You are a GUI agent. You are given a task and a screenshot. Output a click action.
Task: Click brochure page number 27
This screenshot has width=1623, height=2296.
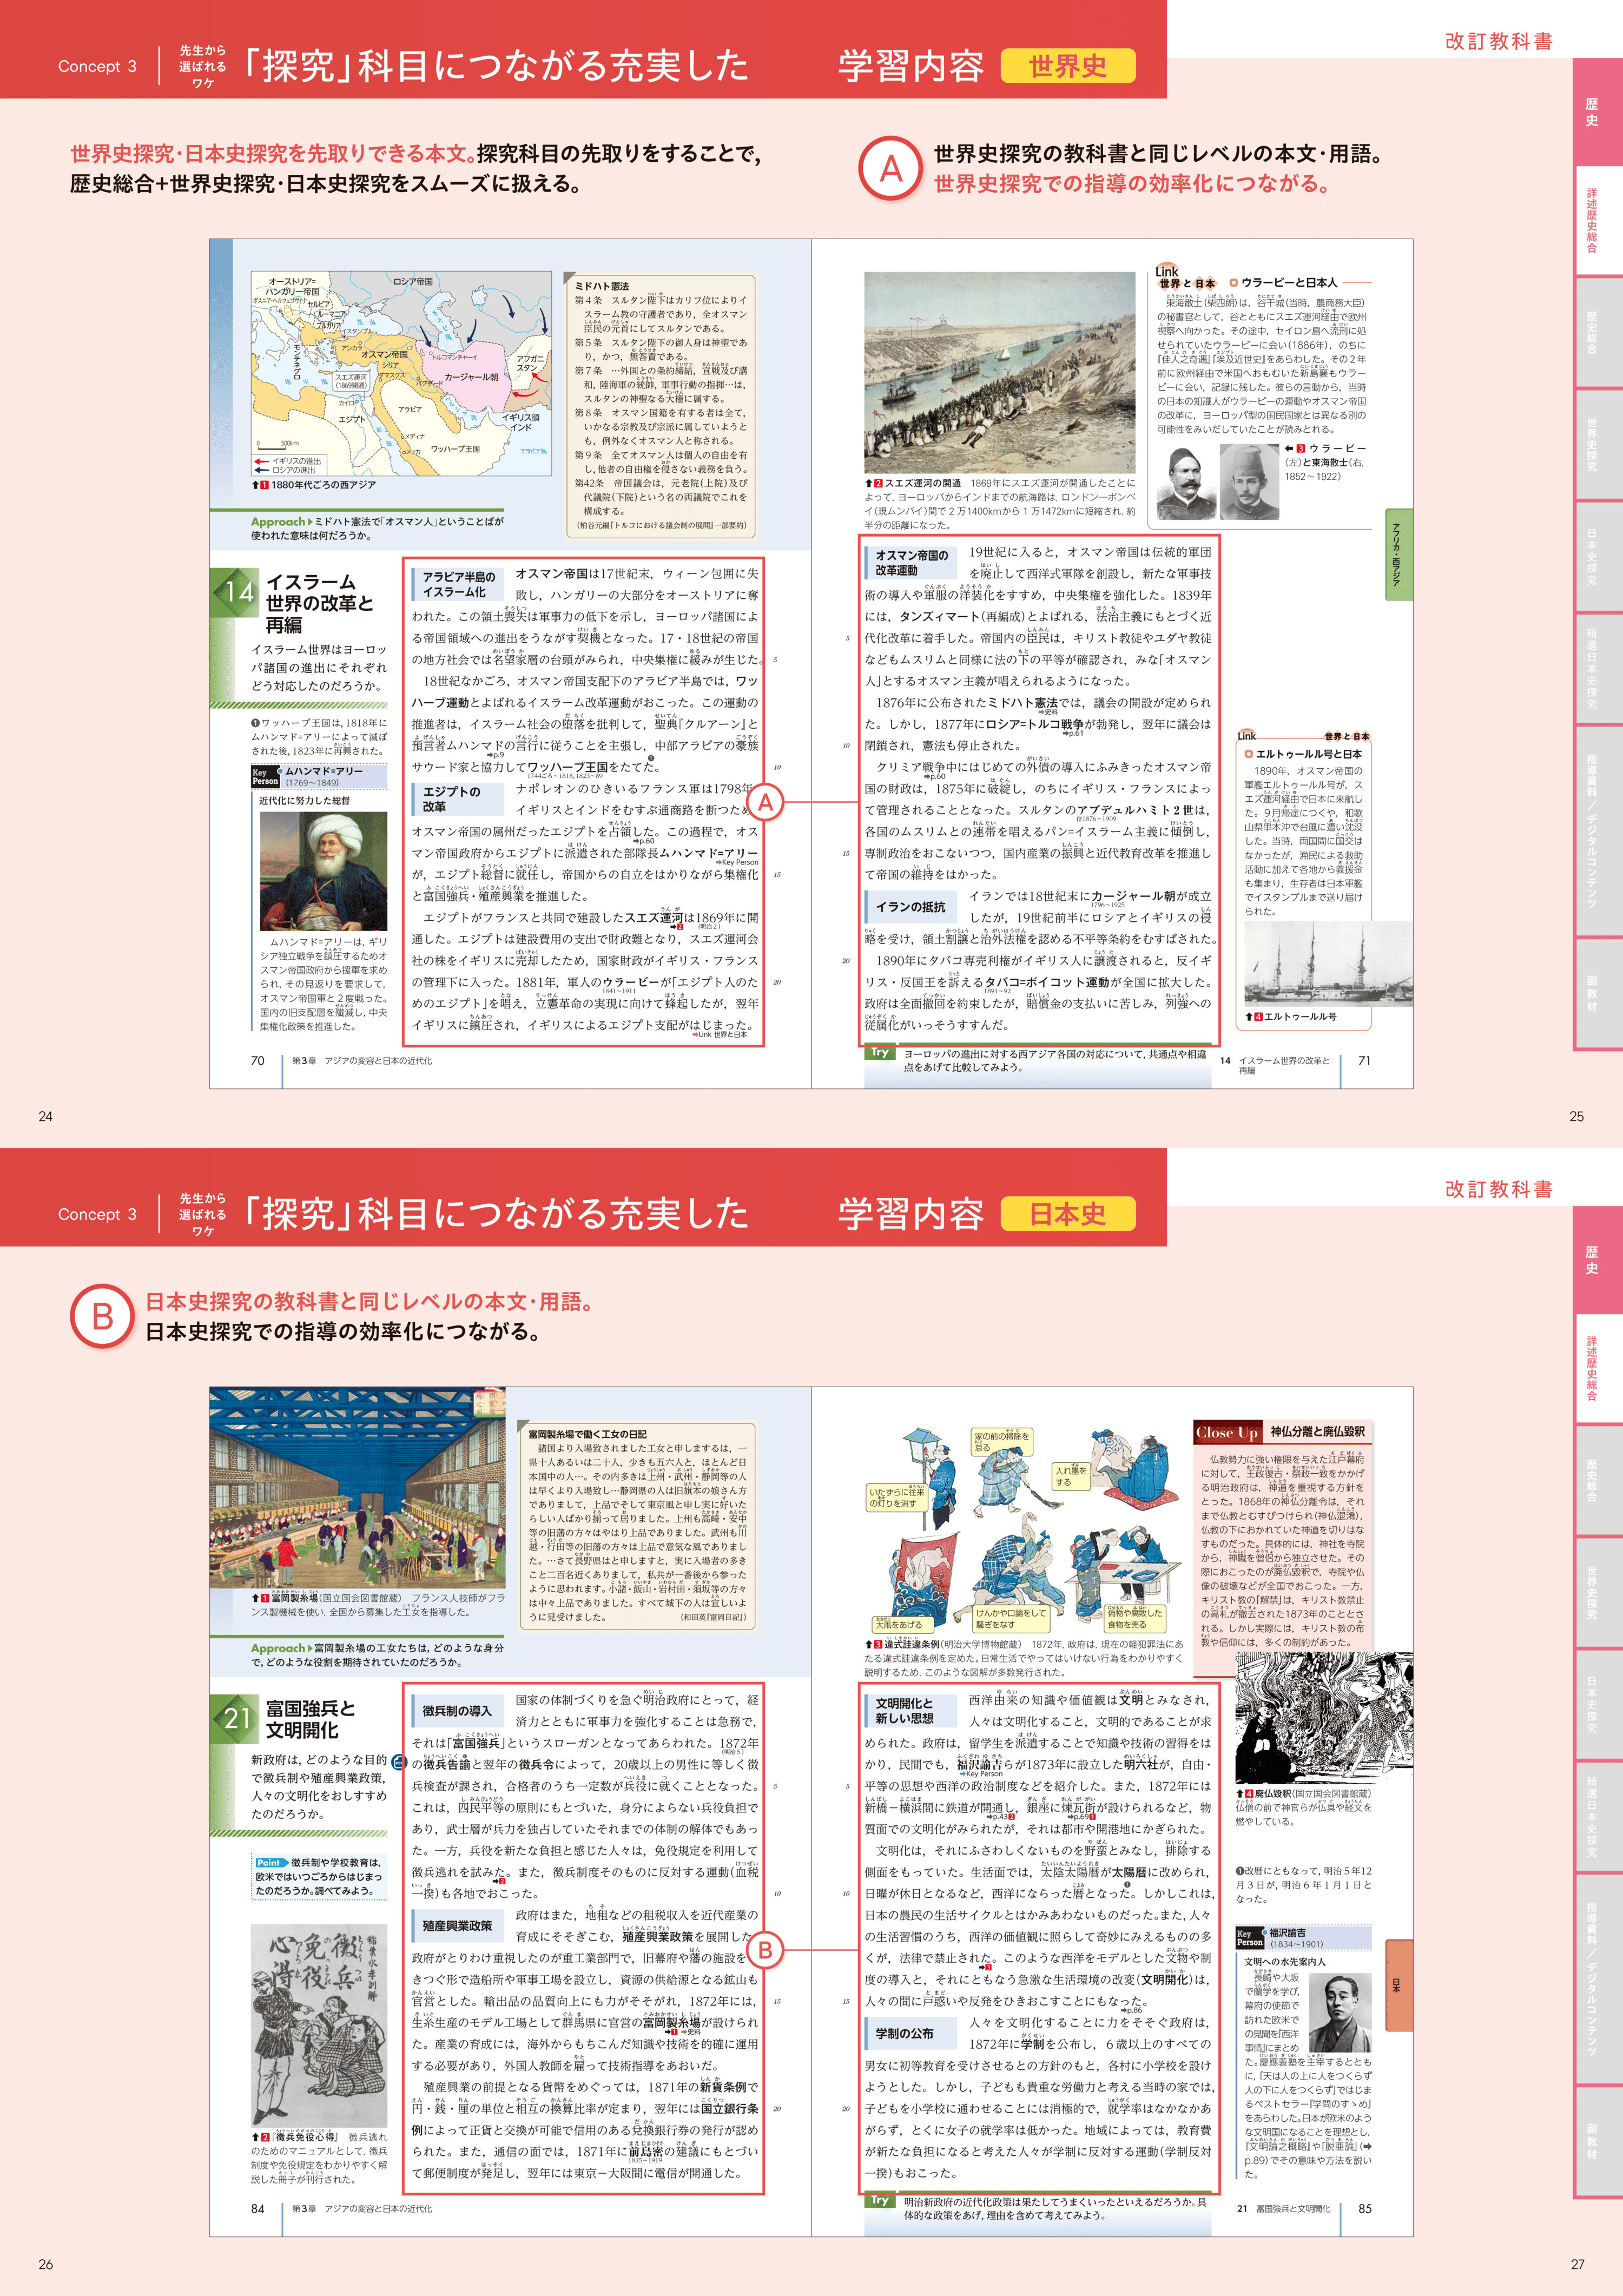point(1577,2264)
